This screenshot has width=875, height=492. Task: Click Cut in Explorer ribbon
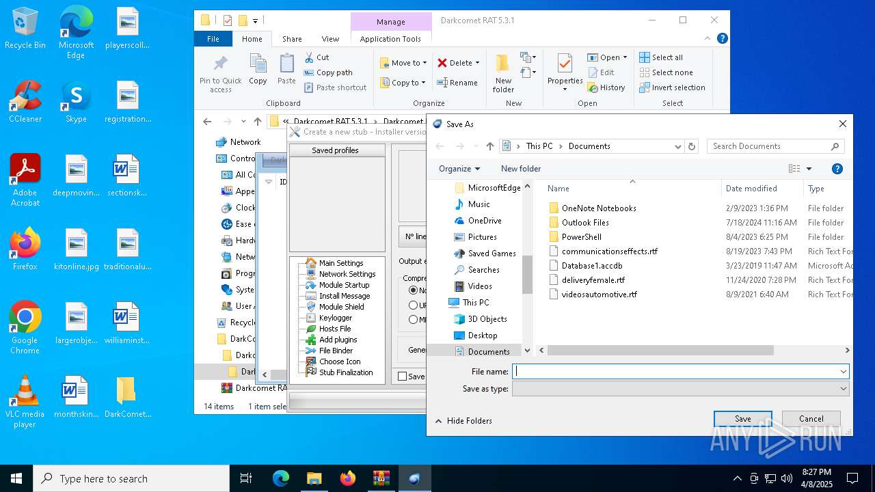pyautogui.click(x=317, y=57)
